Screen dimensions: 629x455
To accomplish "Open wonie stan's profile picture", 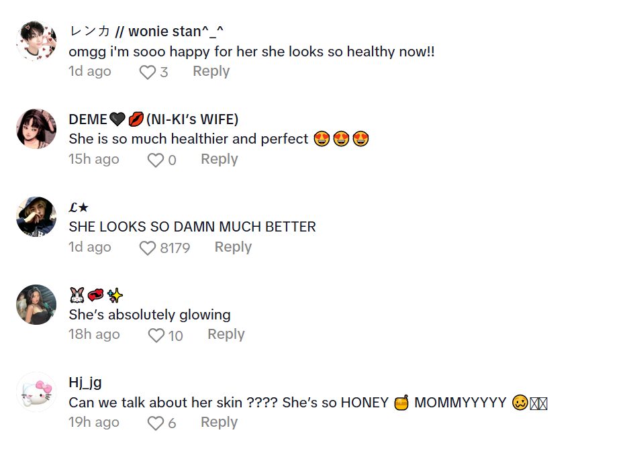I will click(x=36, y=41).
